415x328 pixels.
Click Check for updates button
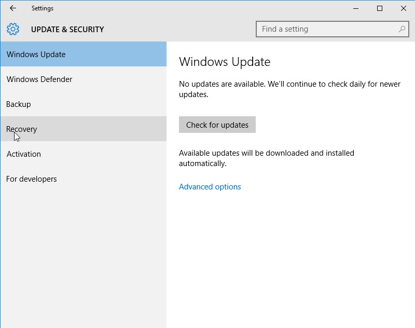coord(217,125)
